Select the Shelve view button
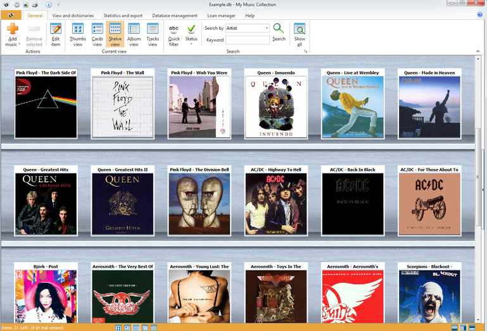The width and height of the screenshot is (487, 331). (115, 34)
